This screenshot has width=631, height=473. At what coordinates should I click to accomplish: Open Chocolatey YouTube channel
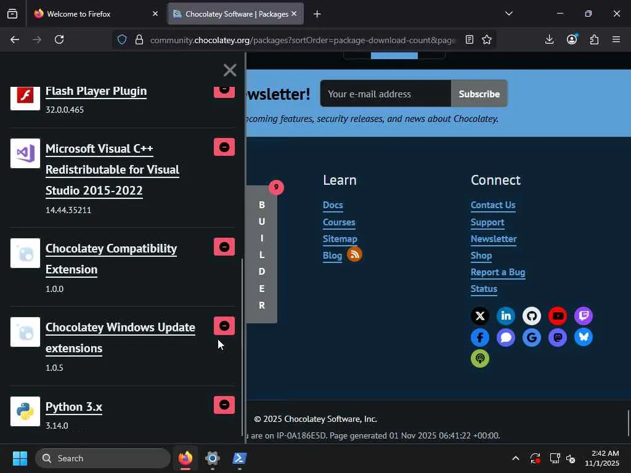coord(558,316)
